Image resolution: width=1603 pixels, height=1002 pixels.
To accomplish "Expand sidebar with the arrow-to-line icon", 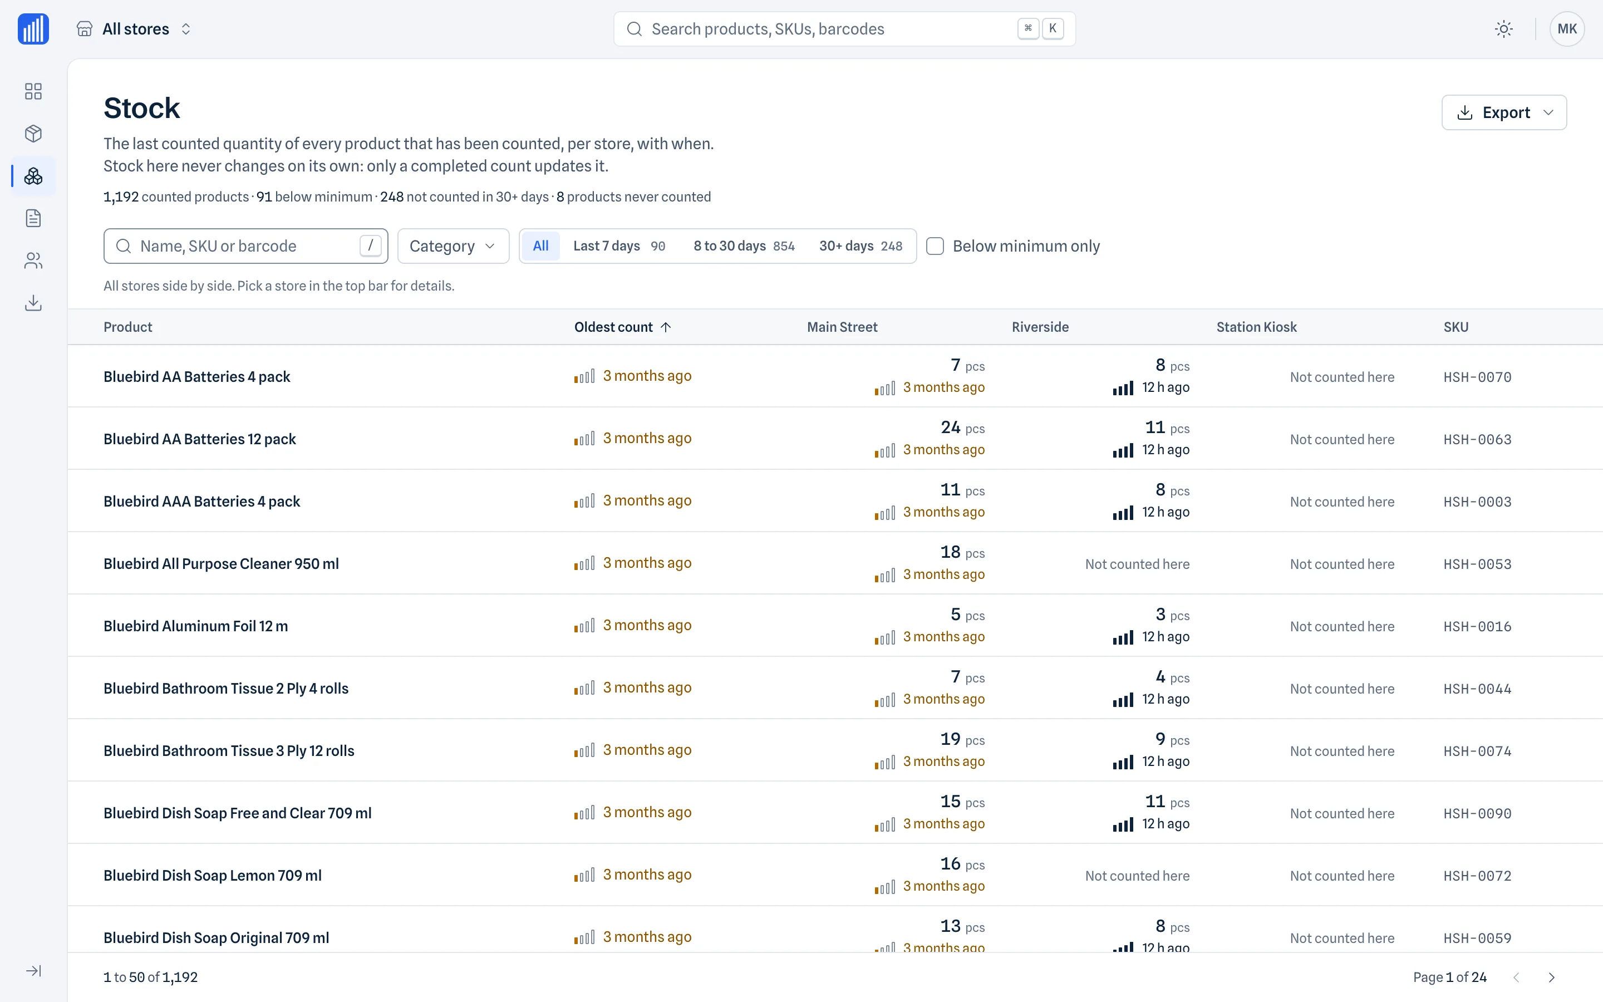I will [33, 971].
